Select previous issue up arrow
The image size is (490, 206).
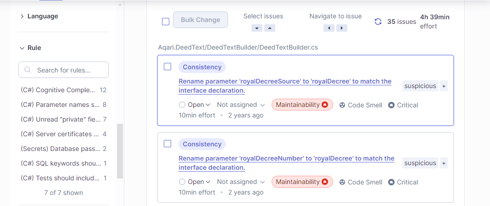tap(270, 28)
